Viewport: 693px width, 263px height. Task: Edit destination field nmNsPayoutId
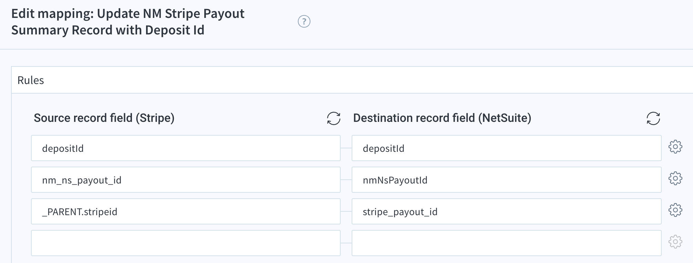(x=506, y=180)
